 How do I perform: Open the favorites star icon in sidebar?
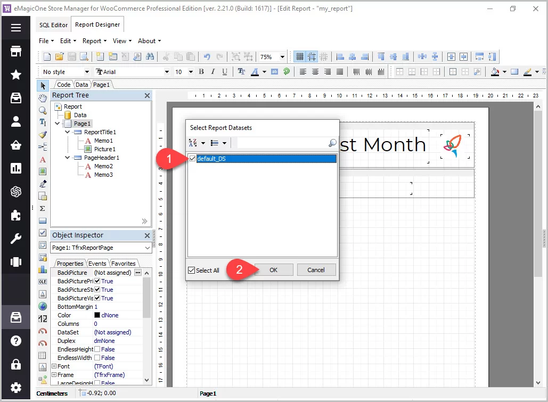pos(16,75)
